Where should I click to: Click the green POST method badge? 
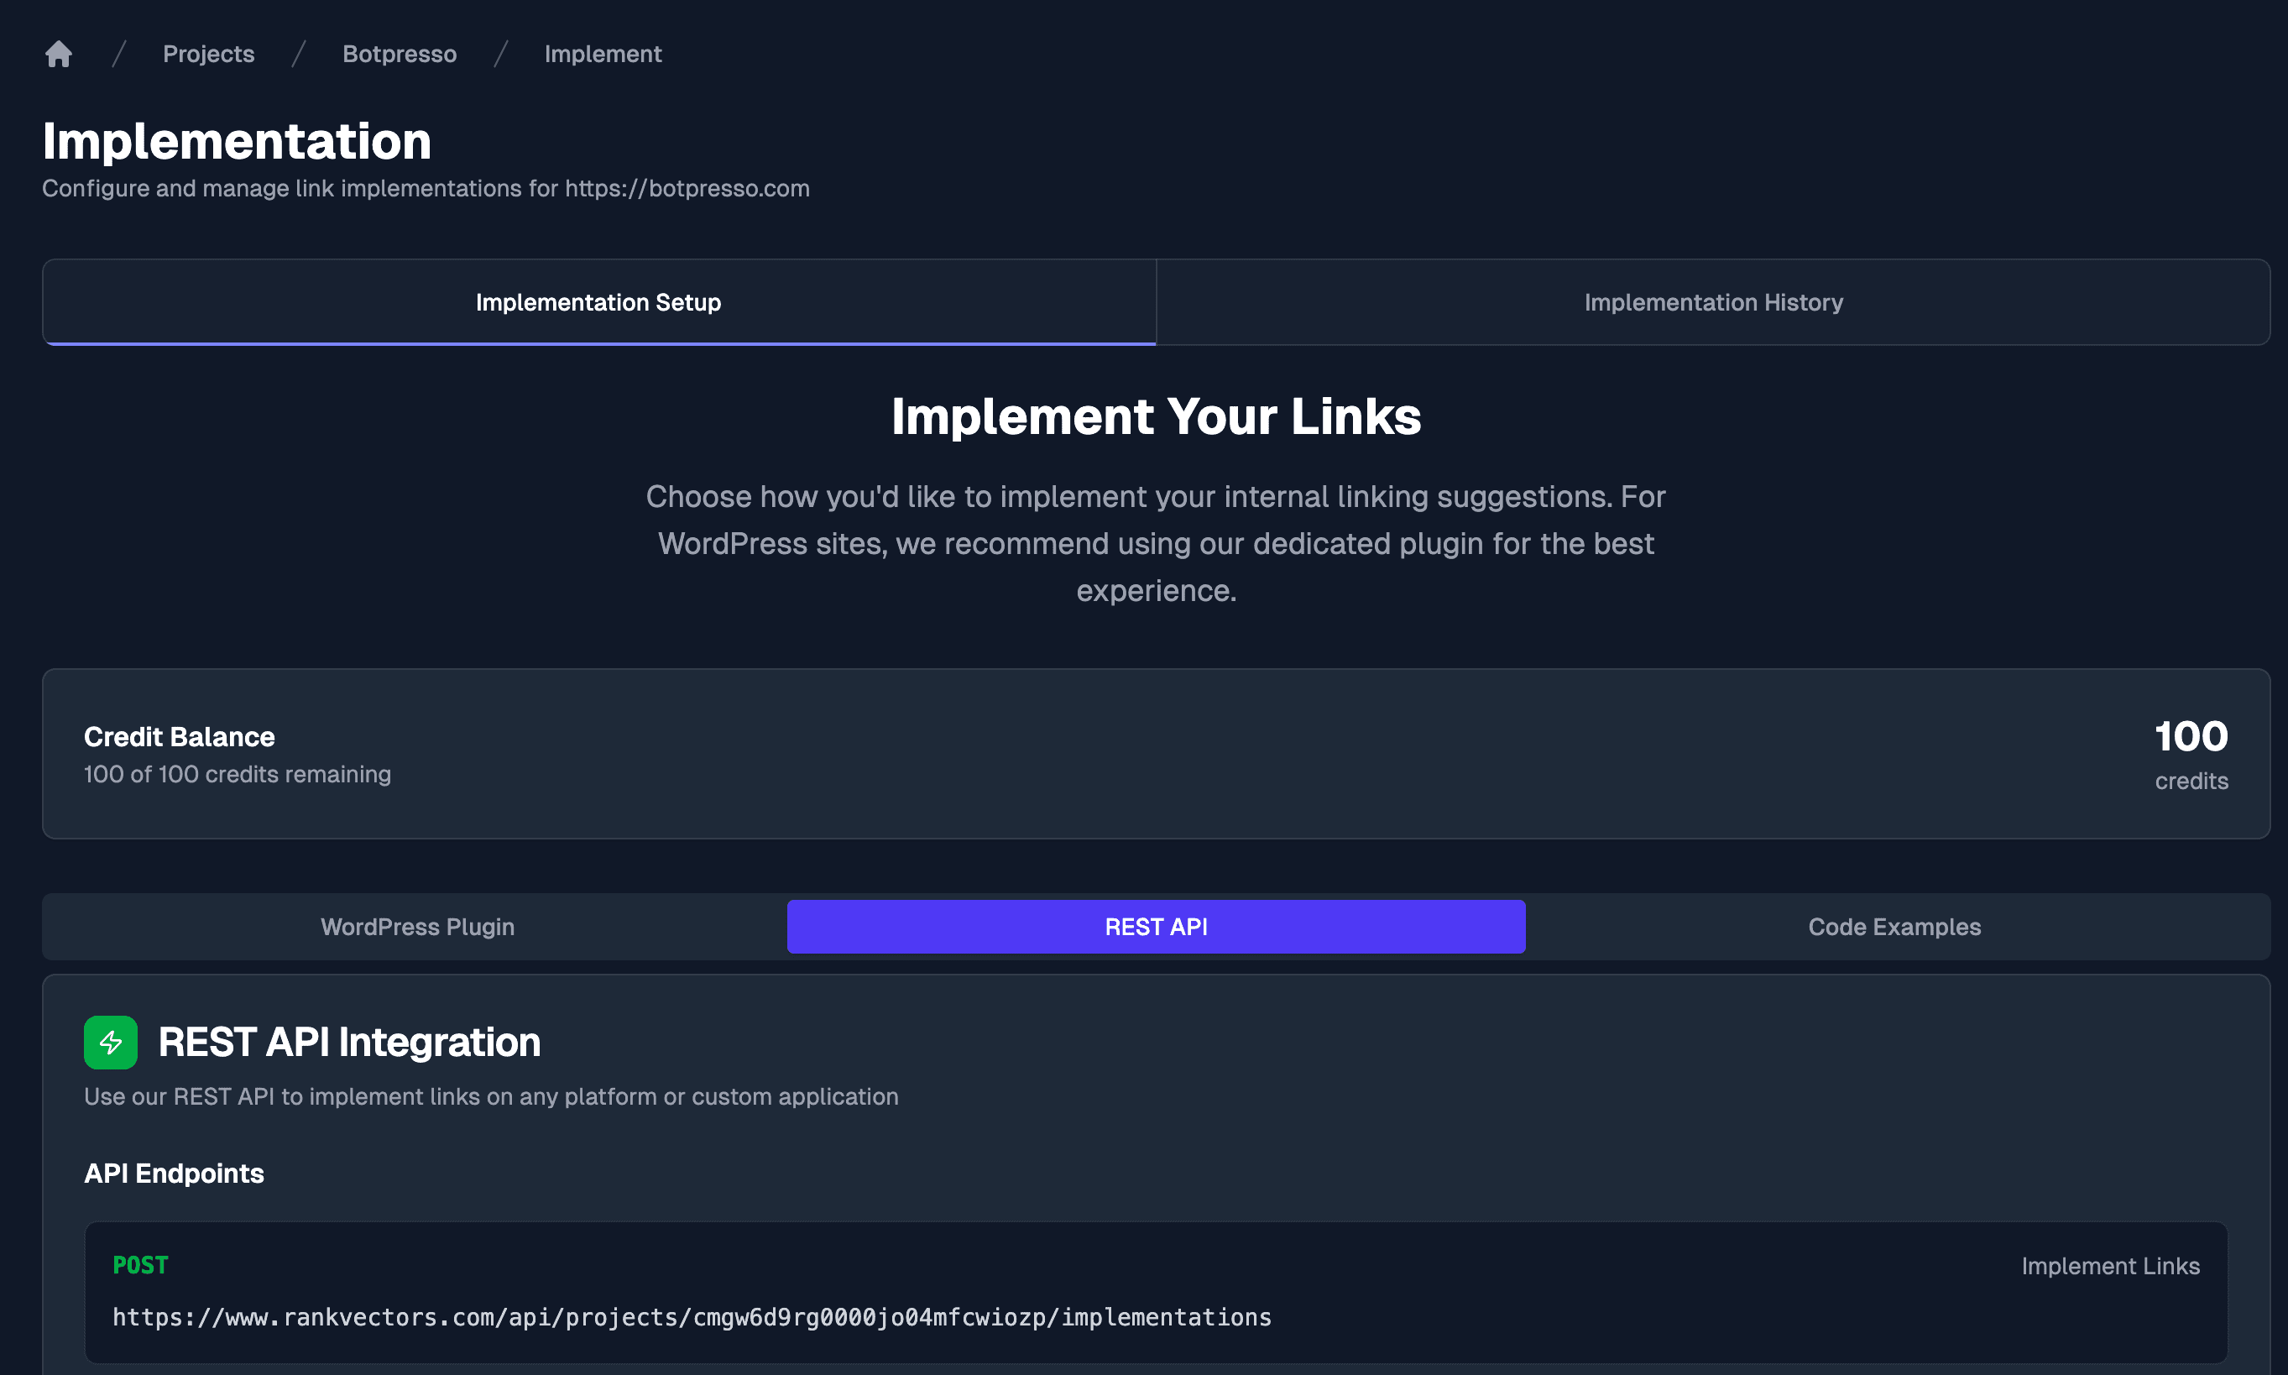[140, 1264]
